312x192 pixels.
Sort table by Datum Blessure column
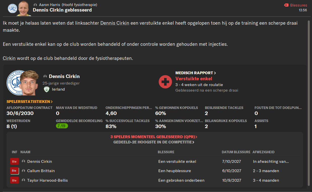[236, 152]
